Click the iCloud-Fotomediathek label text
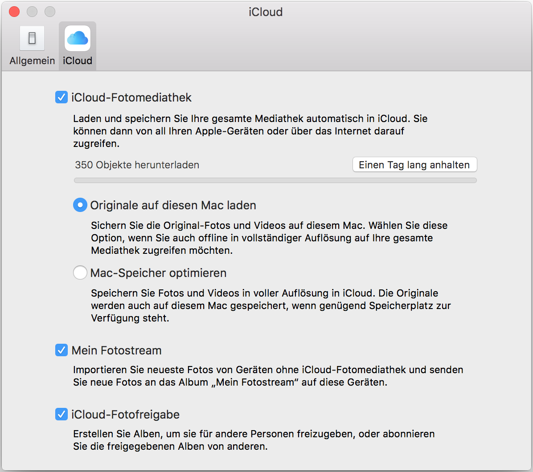This screenshot has width=533, height=472. click(x=131, y=98)
